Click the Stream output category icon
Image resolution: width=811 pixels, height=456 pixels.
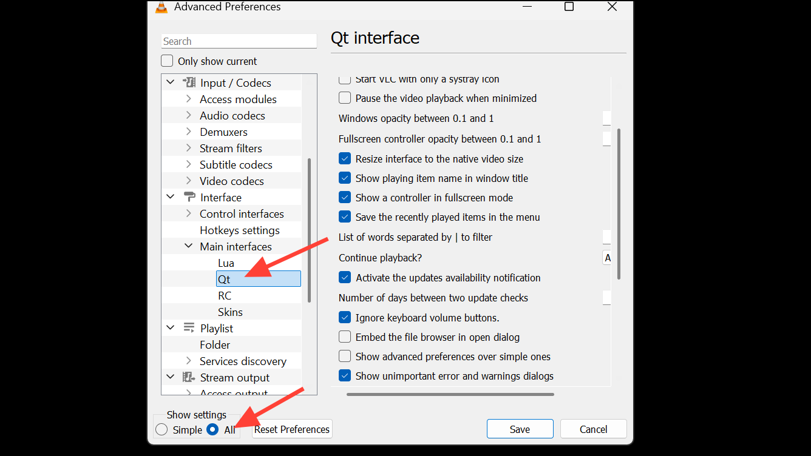[x=189, y=377]
